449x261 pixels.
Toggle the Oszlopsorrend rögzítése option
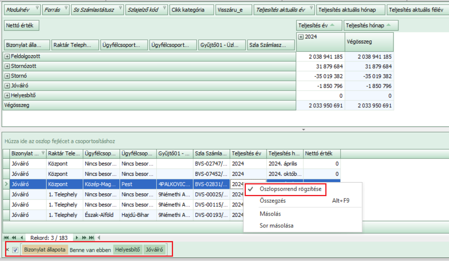coord(290,189)
